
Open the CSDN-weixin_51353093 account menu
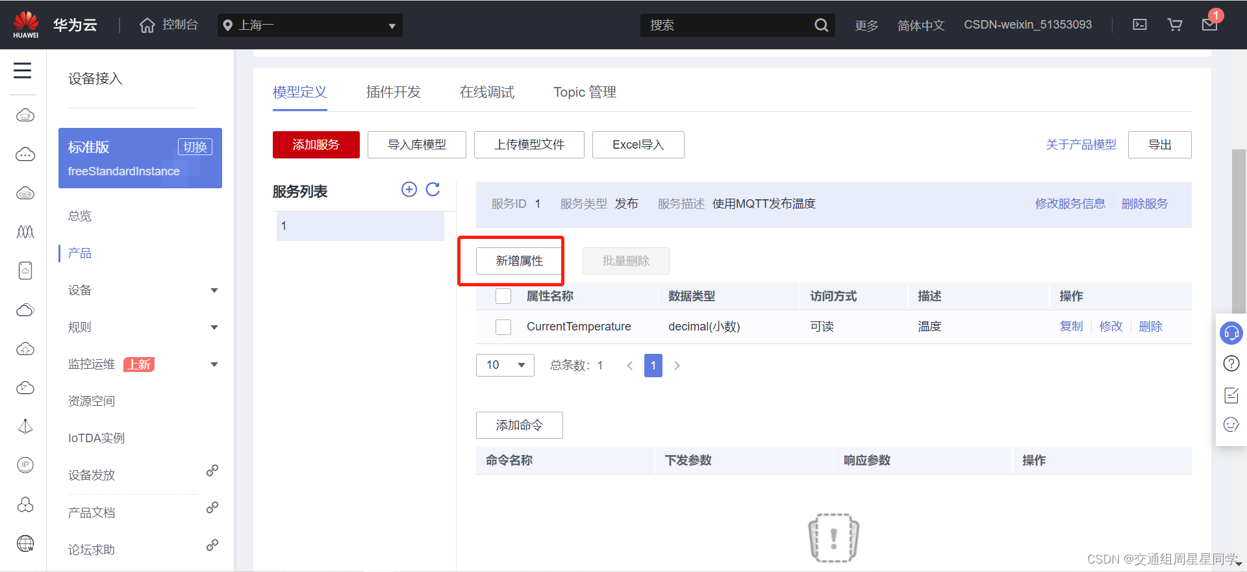click(1027, 25)
